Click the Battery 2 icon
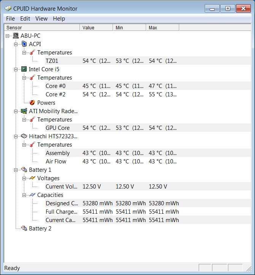The height and width of the screenshot is (275, 255). click(24, 229)
